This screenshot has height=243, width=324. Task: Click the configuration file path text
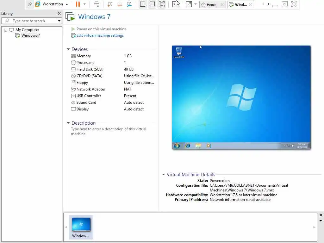click(x=249, y=188)
